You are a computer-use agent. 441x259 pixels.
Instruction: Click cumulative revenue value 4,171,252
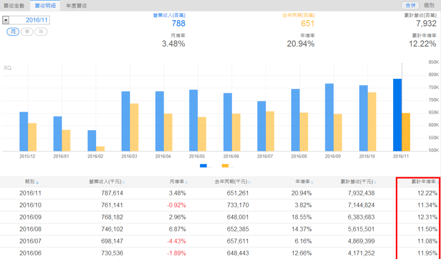point(361,253)
